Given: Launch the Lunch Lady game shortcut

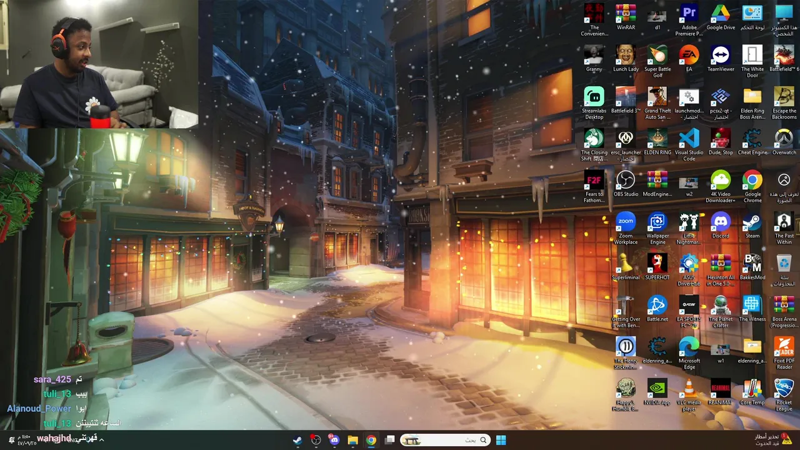Looking at the screenshot, I should tap(626, 59).
